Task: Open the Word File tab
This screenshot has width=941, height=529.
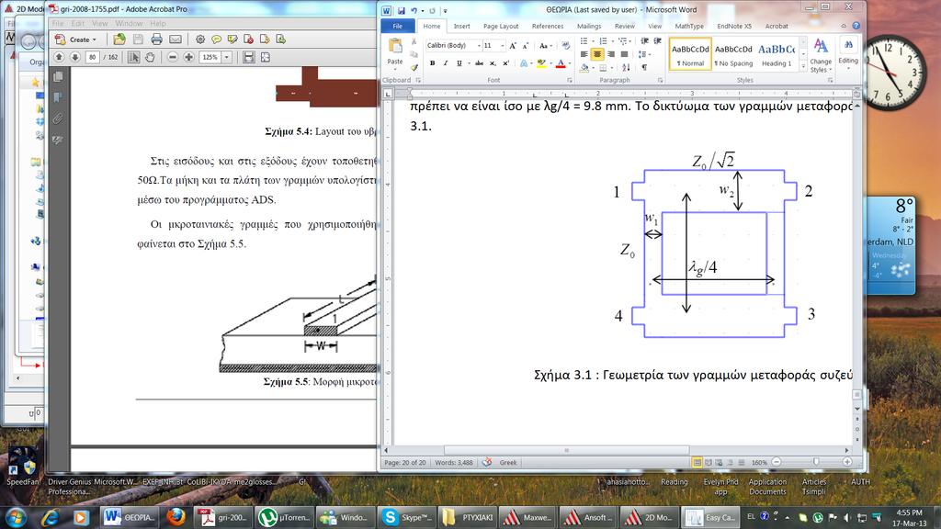Action: (397, 27)
